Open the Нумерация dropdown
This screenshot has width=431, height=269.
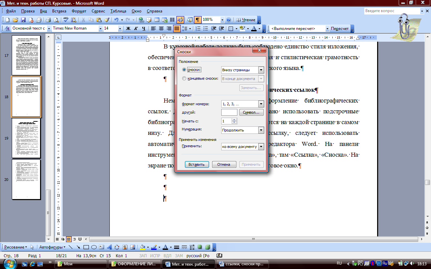pyautogui.click(x=261, y=130)
